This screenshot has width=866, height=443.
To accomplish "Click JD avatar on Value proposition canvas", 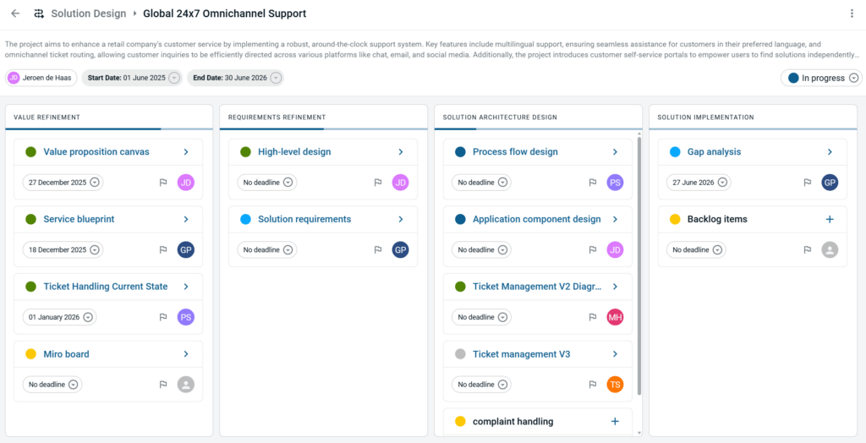I will pos(186,183).
